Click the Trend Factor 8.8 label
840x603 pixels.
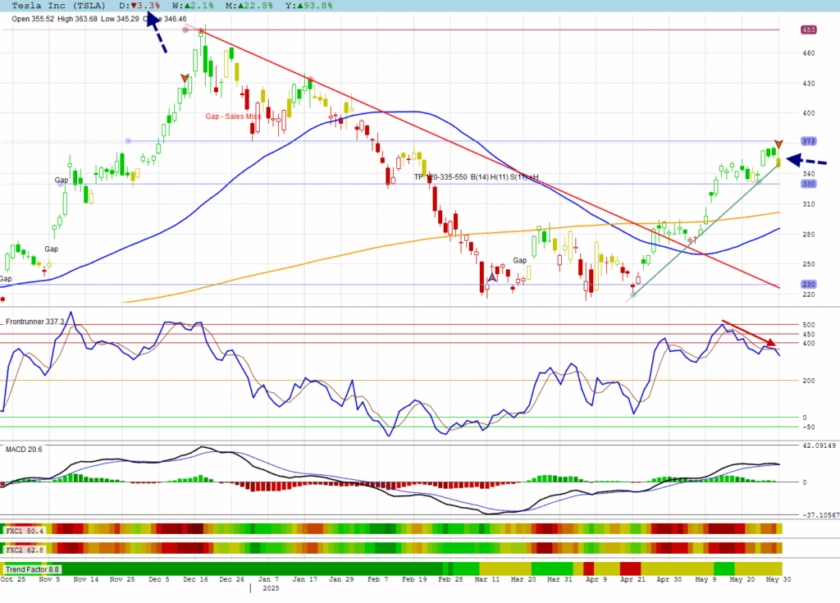[32, 569]
